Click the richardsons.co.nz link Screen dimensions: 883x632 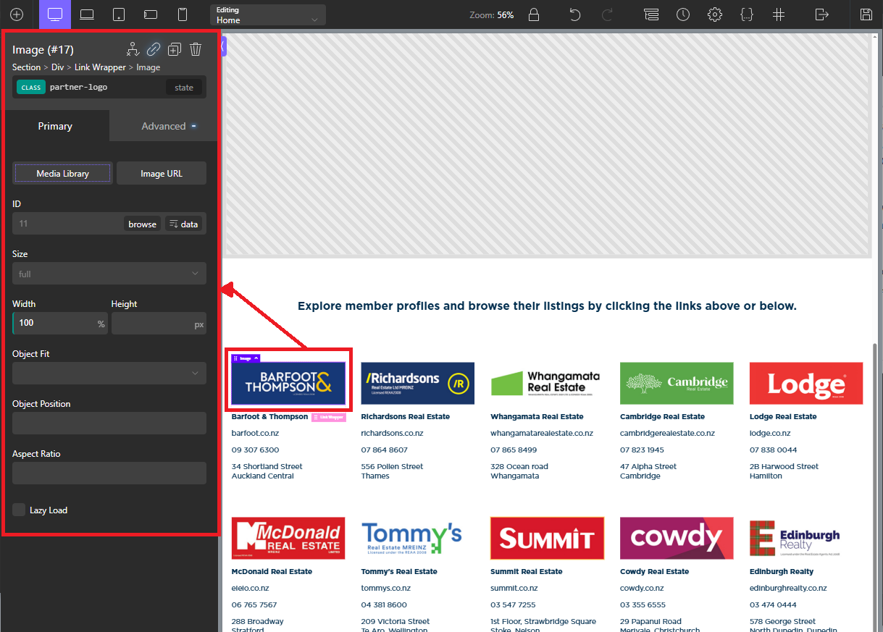[x=391, y=433]
